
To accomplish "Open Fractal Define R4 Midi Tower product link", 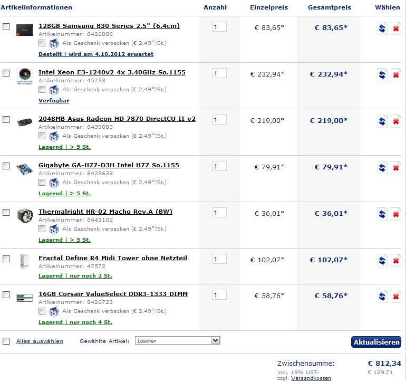I will [x=113, y=258].
